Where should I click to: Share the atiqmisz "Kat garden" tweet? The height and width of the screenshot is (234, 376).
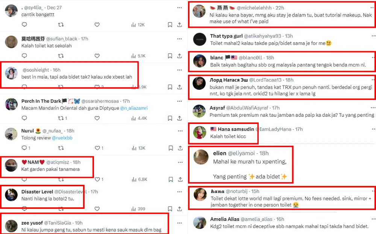click(x=180, y=180)
